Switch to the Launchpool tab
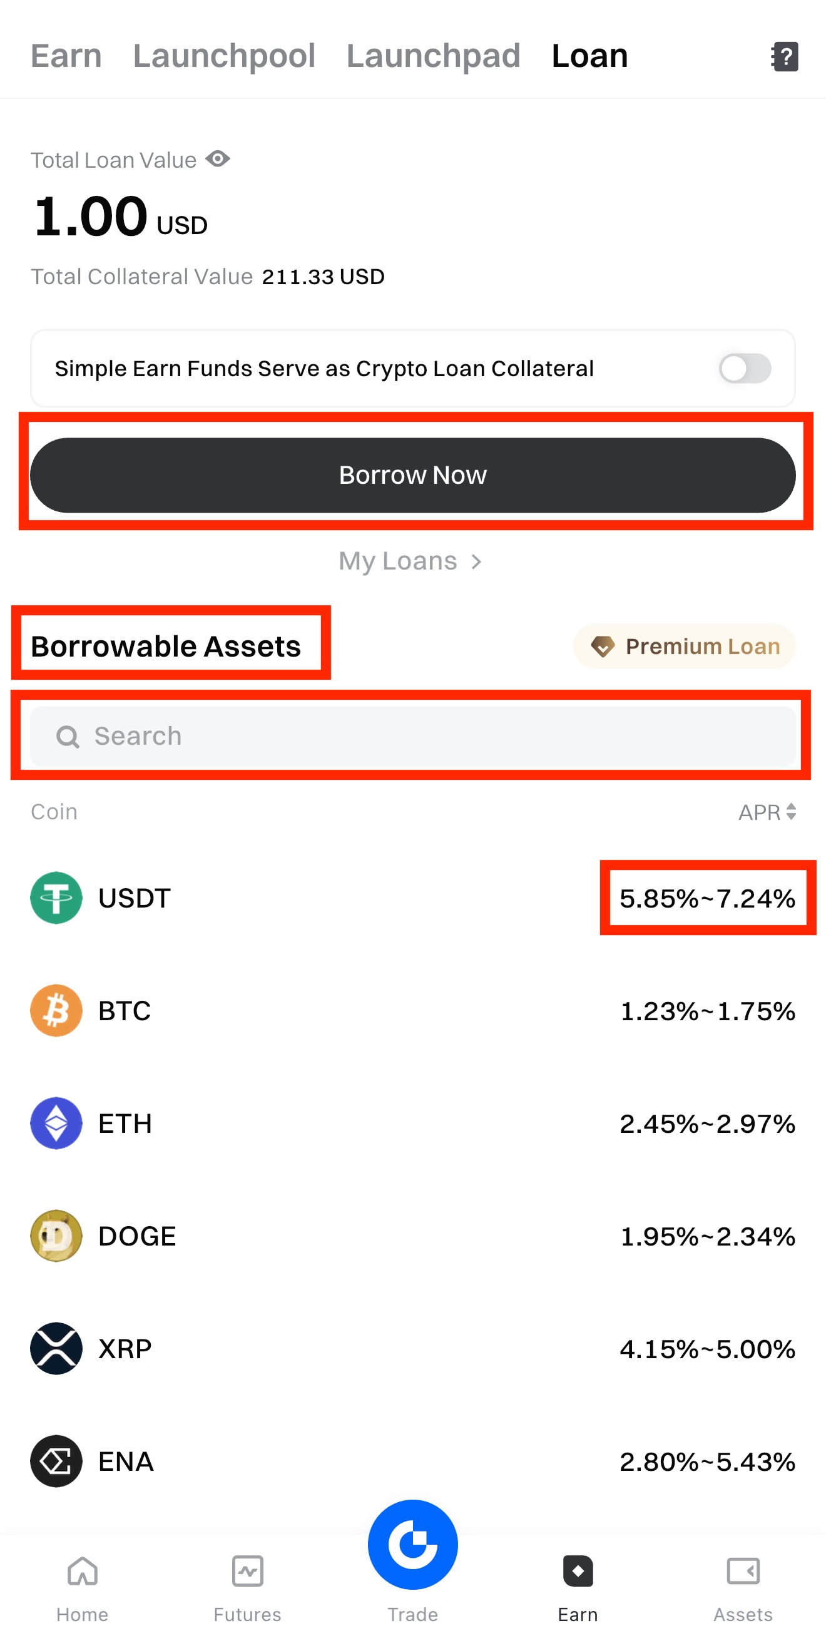Screen dimensions: 826x1648 224,56
